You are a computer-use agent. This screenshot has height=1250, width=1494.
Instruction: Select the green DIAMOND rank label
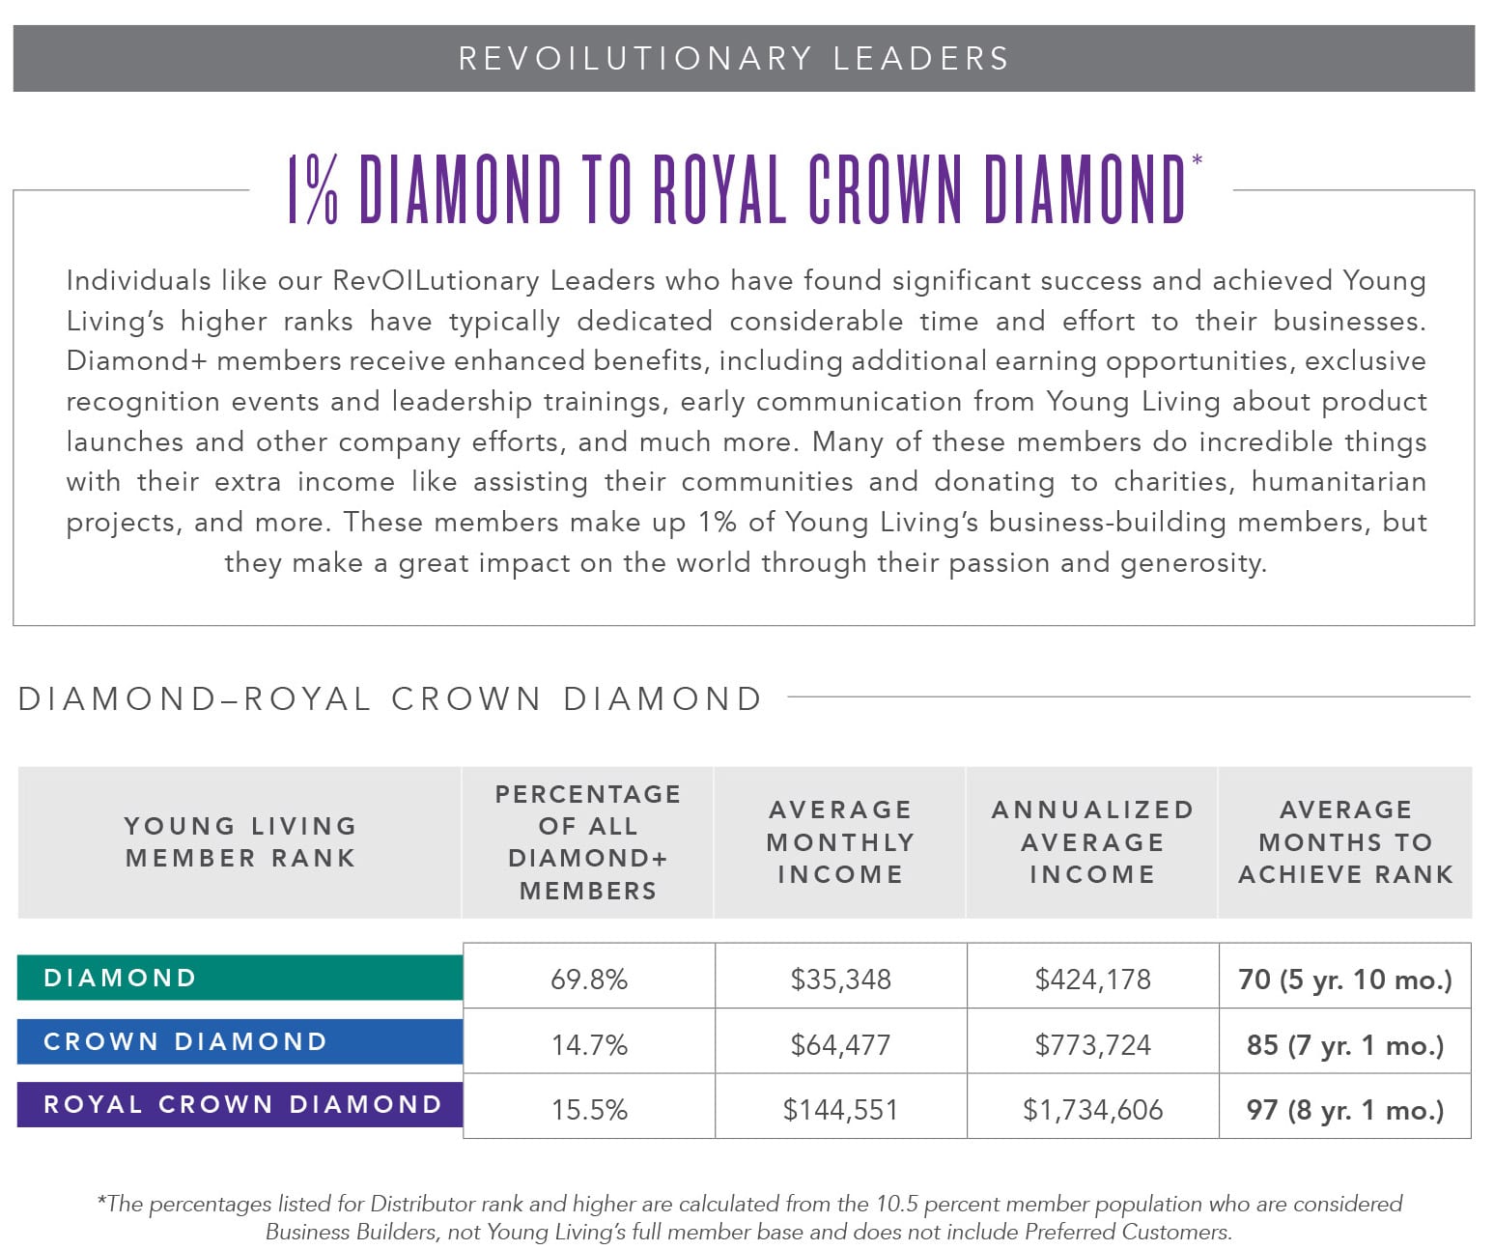click(240, 978)
